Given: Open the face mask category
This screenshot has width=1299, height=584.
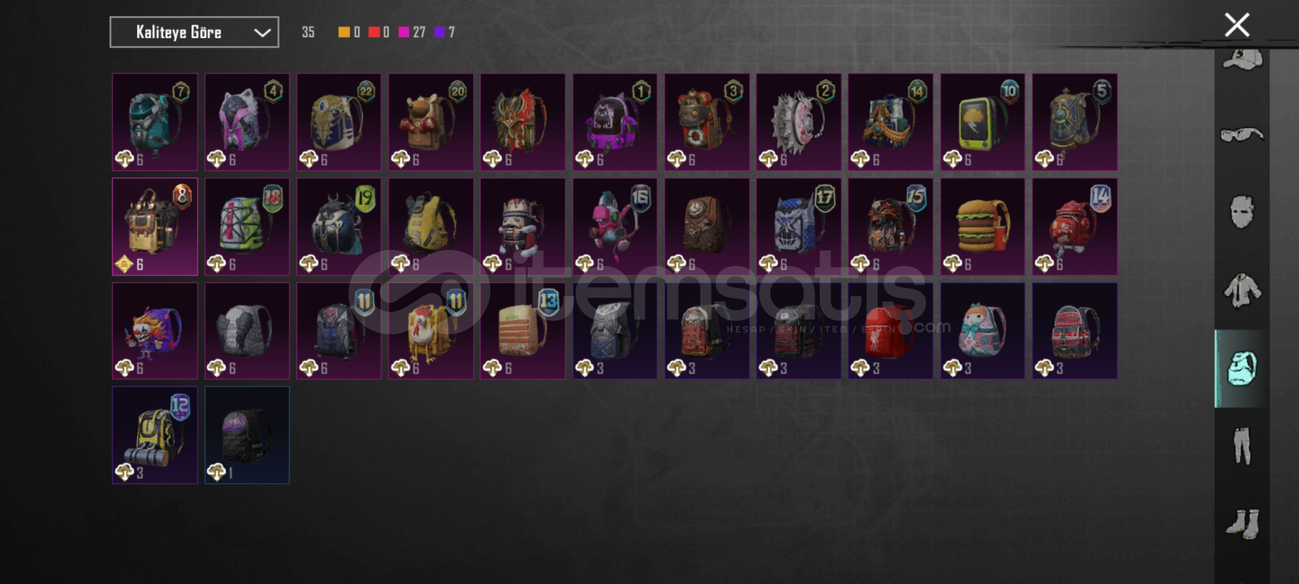Looking at the screenshot, I should pyautogui.click(x=1242, y=211).
